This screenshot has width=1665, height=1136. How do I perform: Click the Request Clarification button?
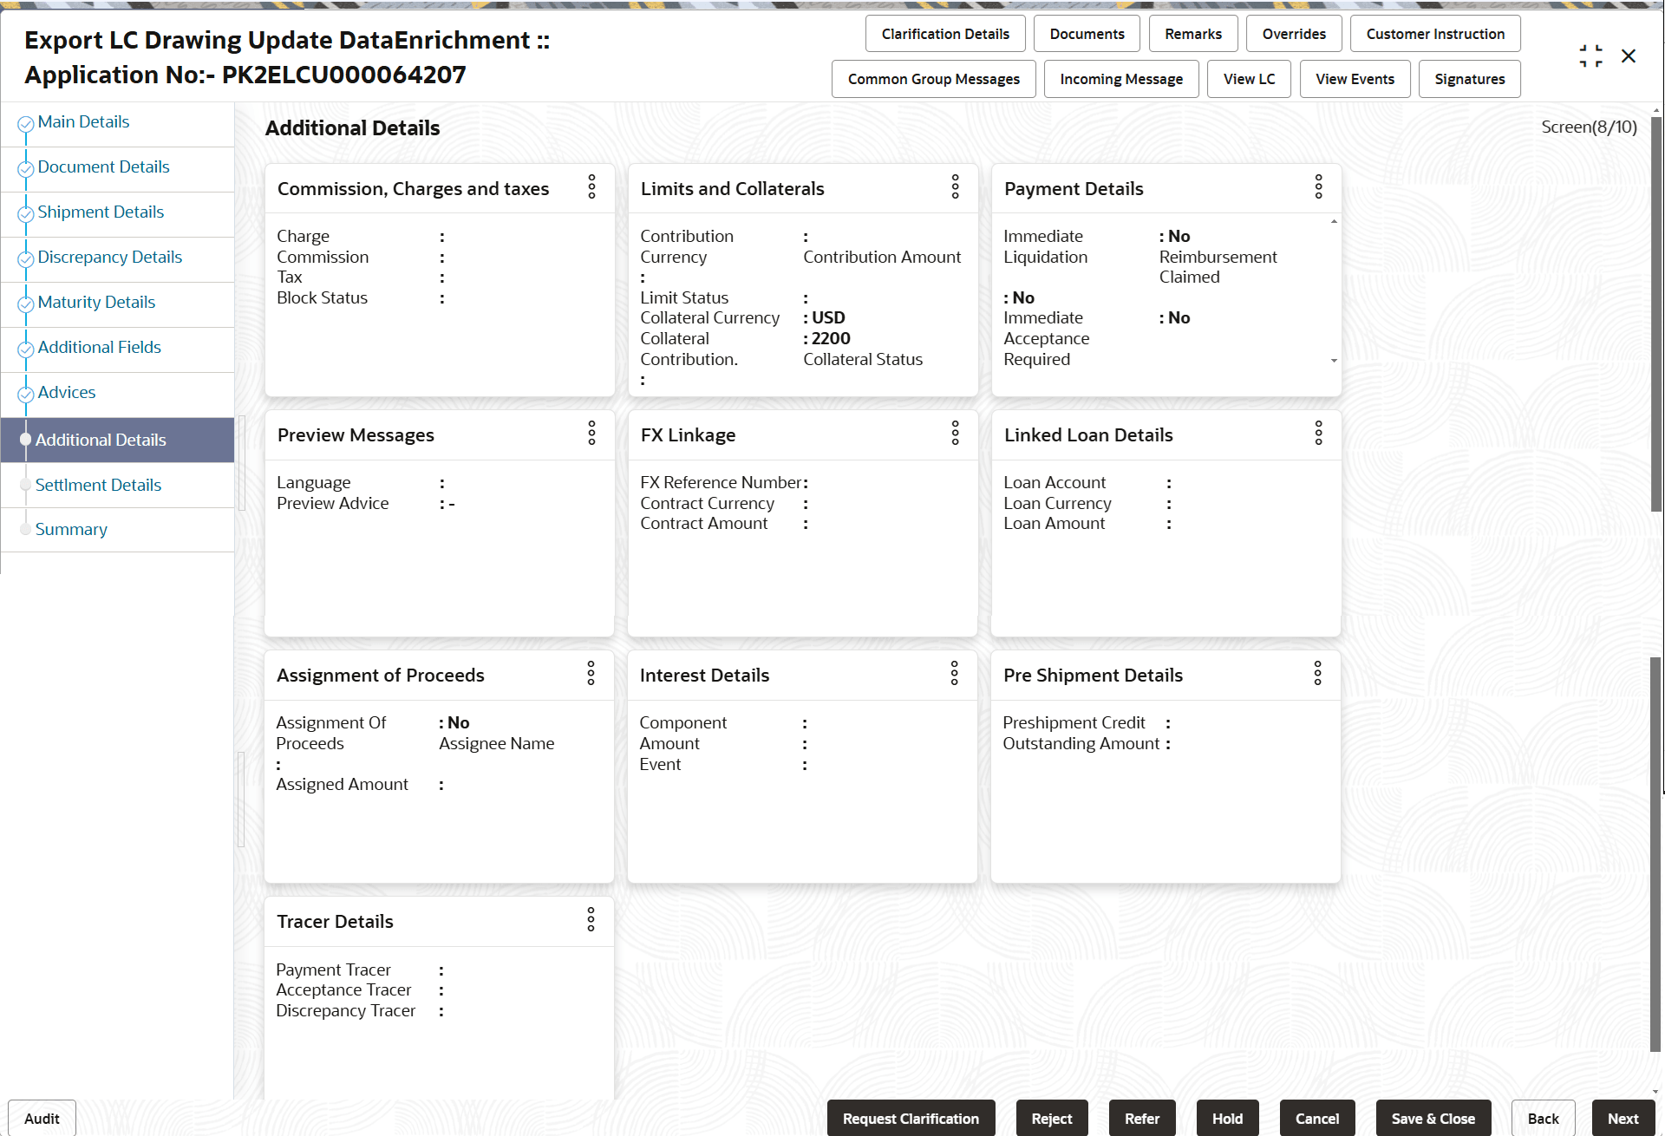tap(911, 1119)
